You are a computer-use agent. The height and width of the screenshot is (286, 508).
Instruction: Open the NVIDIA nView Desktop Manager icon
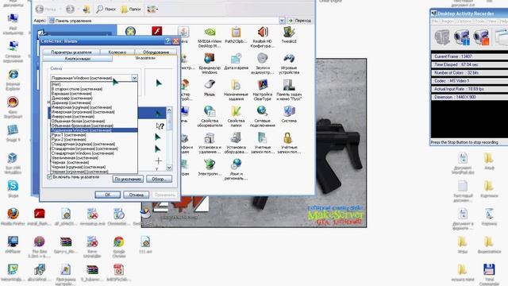(210, 37)
